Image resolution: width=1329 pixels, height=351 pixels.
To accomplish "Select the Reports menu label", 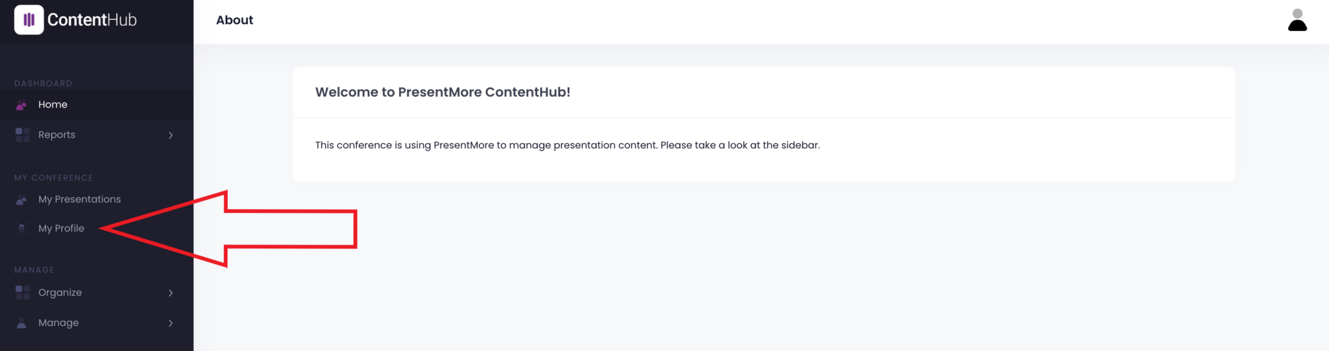I will click(56, 135).
